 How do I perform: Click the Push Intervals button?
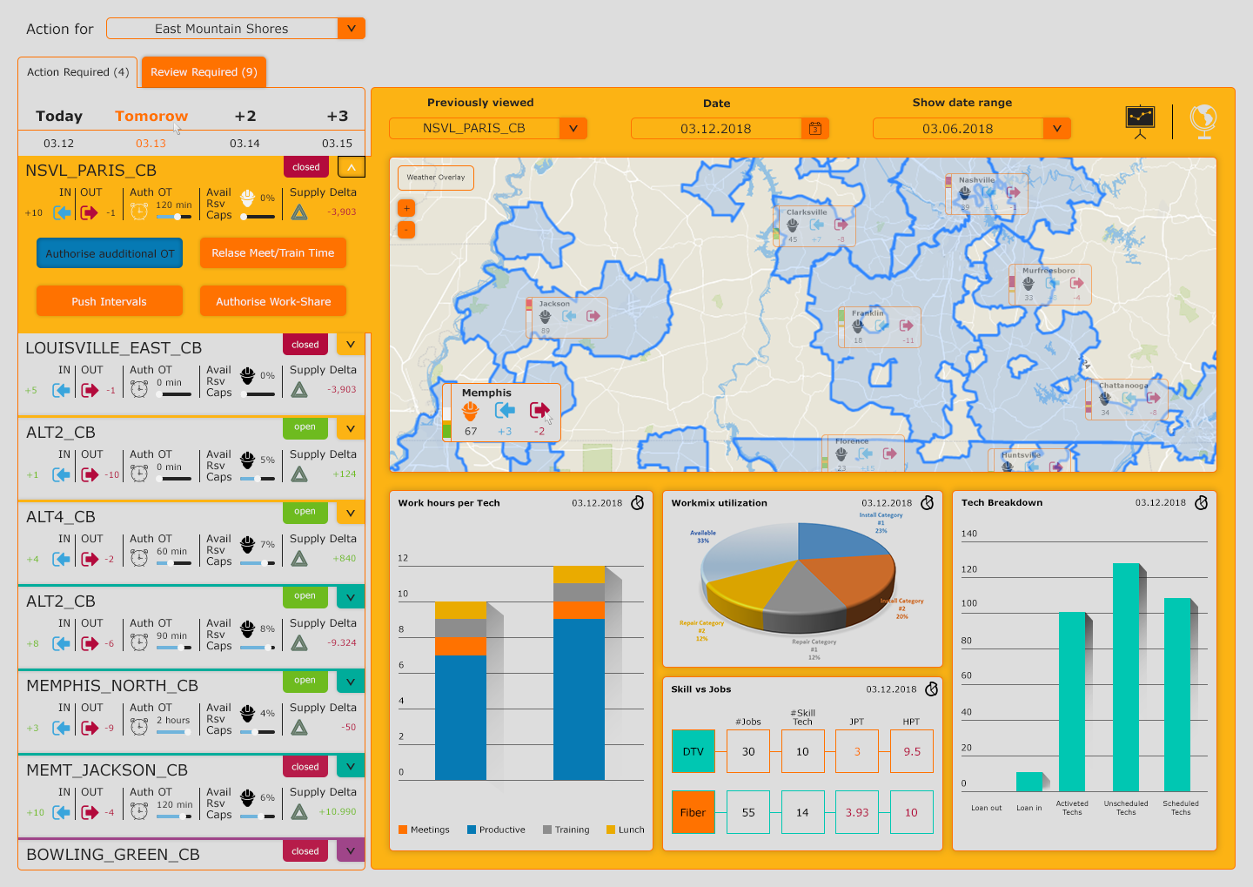(x=110, y=301)
